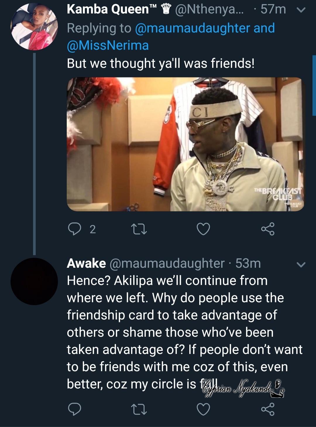View Kamba Queen's profile picture
The width and height of the screenshot is (316, 427).
(x=34, y=27)
